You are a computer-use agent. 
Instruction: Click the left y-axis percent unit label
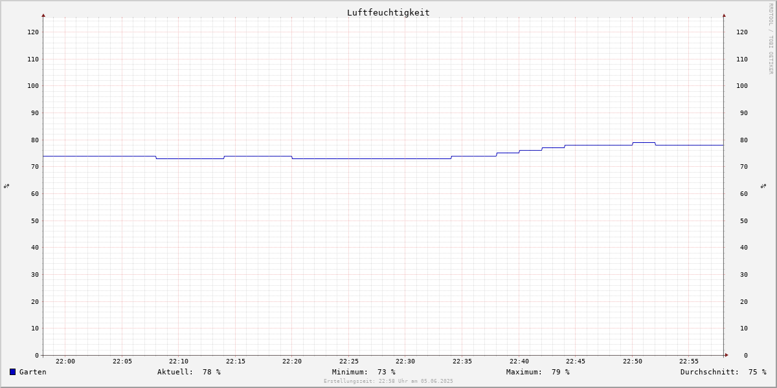click(x=6, y=186)
